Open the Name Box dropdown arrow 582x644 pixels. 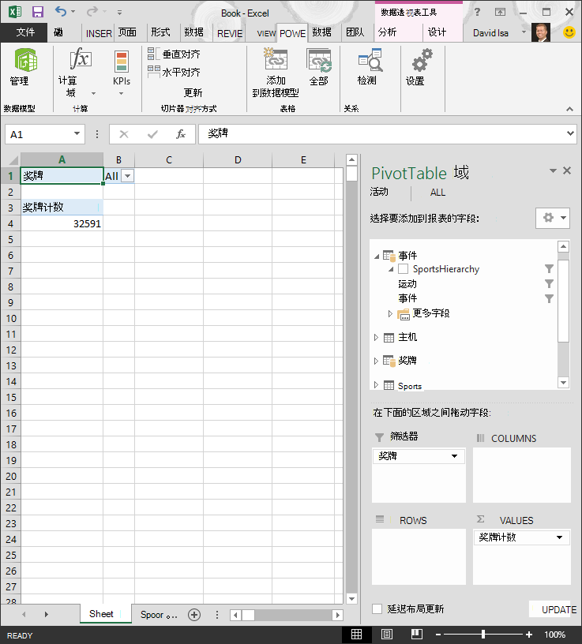[77, 134]
